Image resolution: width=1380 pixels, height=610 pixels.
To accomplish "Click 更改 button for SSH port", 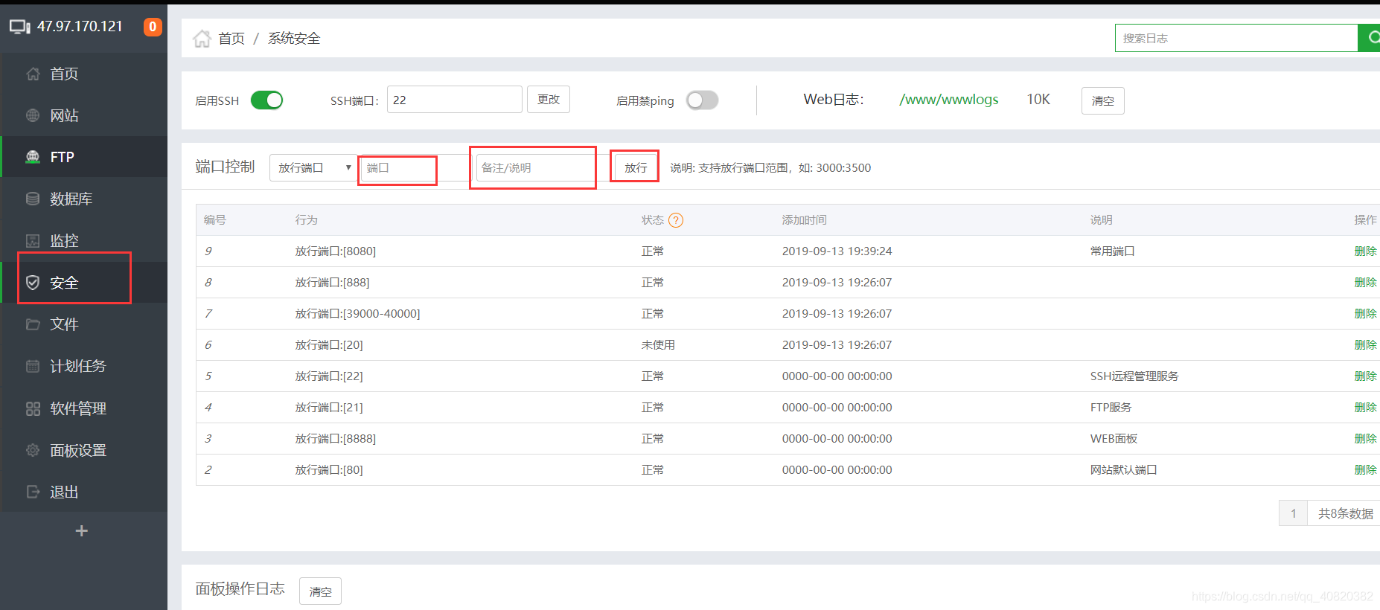I will click(x=549, y=100).
